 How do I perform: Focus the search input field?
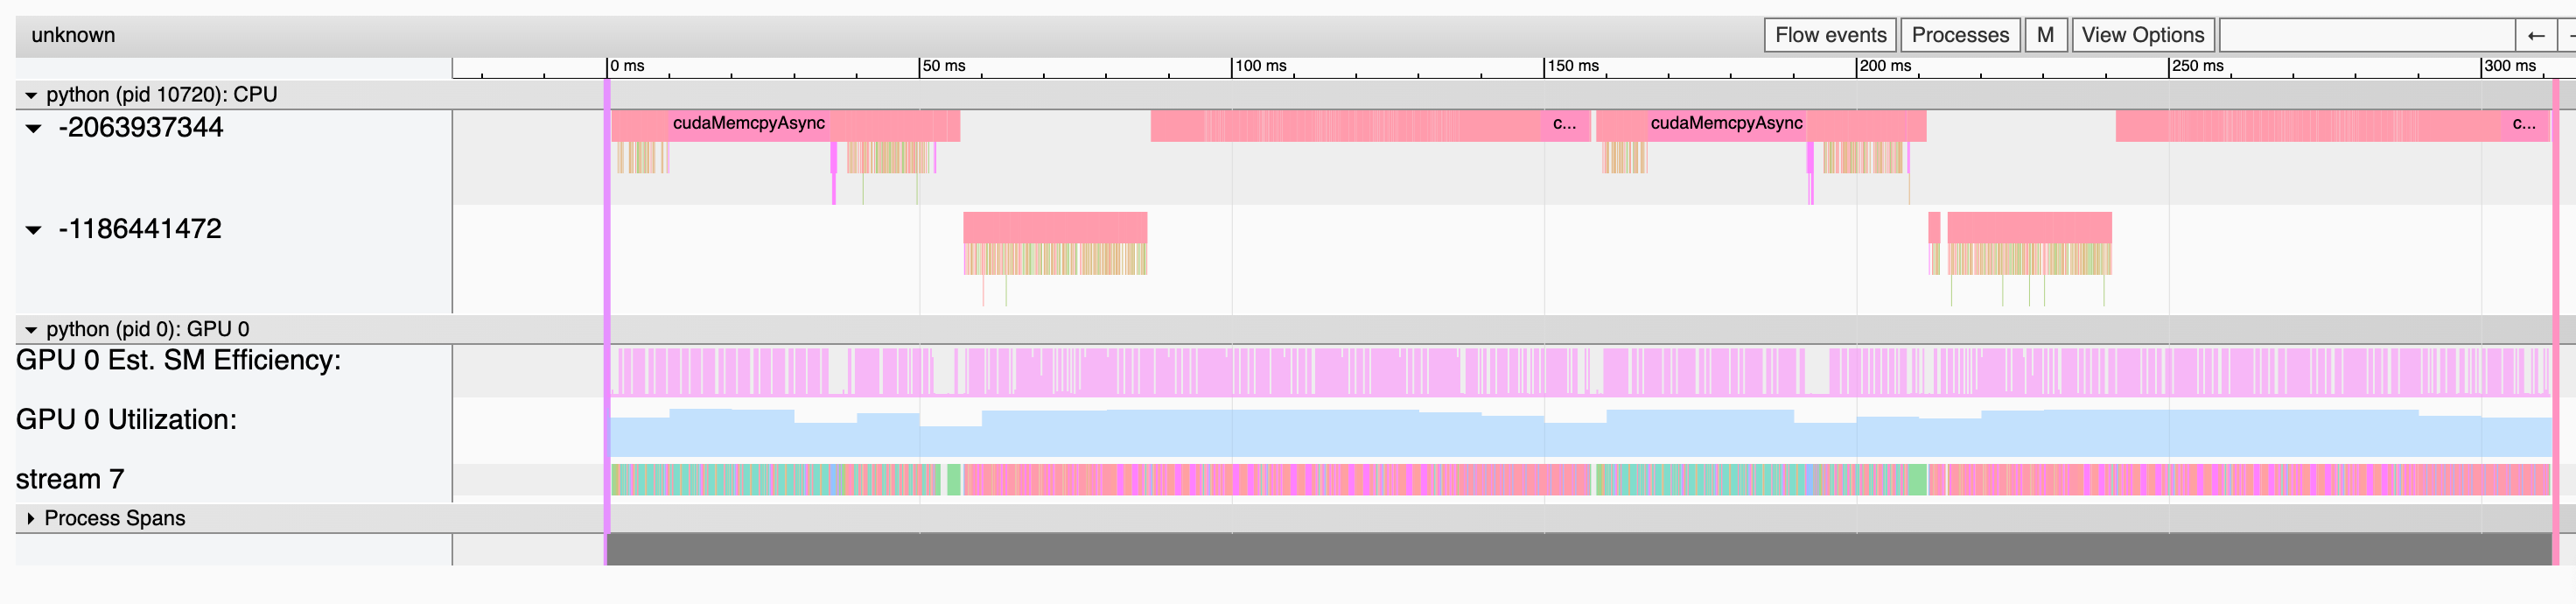pyautogui.click(x=2366, y=35)
